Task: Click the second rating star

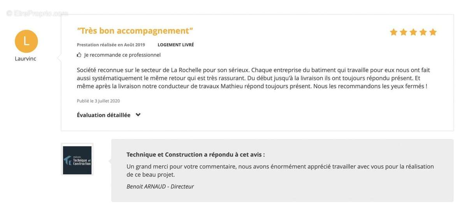Action: pyautogui.click(x=404, y=32)
